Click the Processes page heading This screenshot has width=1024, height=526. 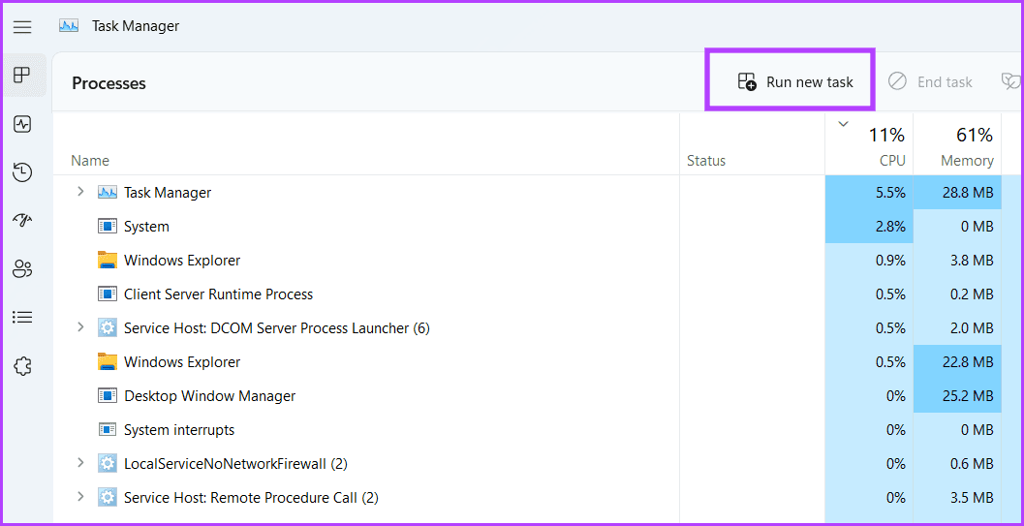[109, 83]
